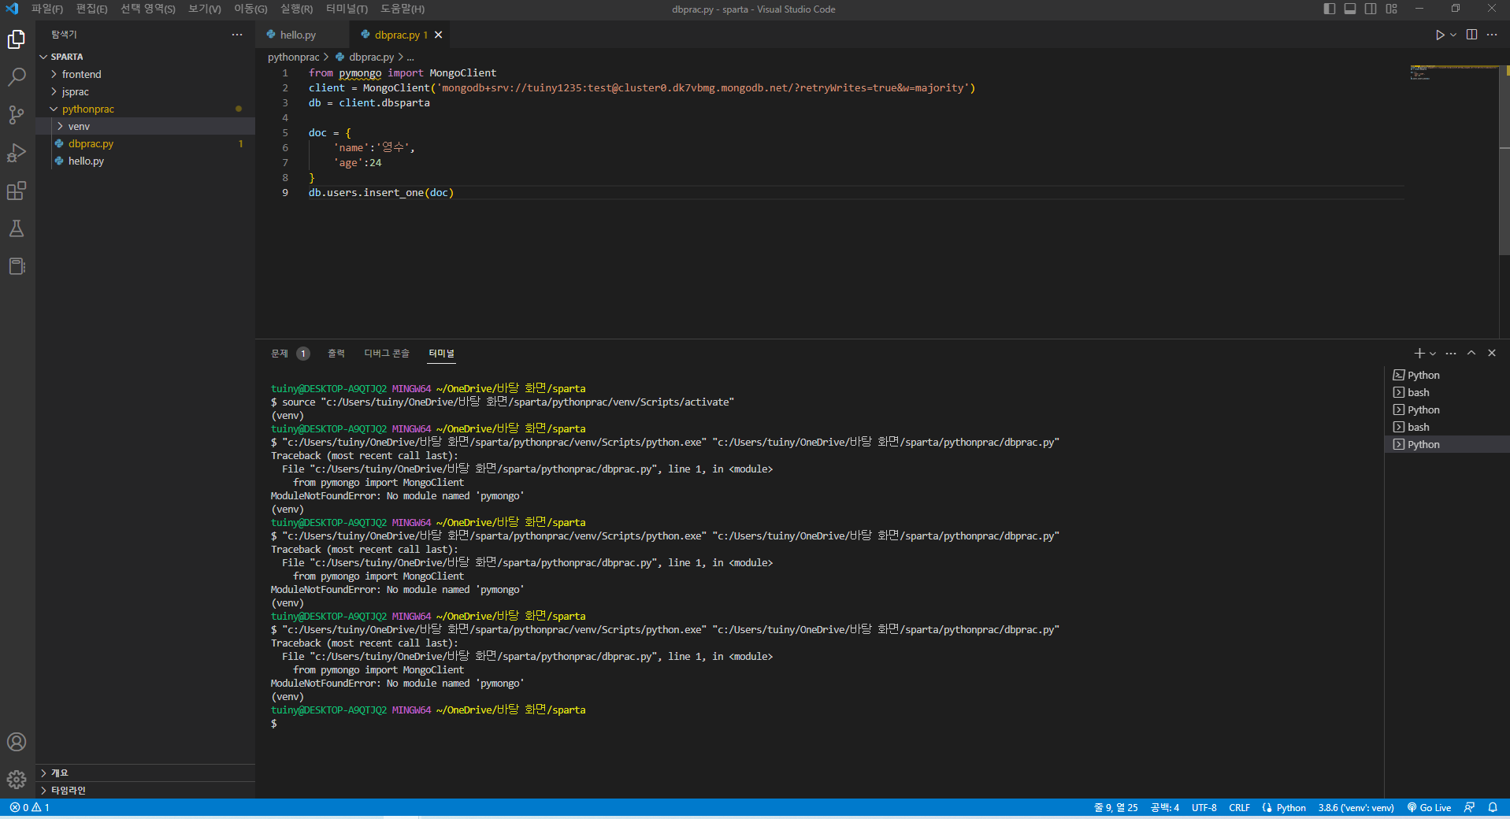Create a new terminal with plus icon
The image size is (1510, 819).
(x=1419, y=354)
